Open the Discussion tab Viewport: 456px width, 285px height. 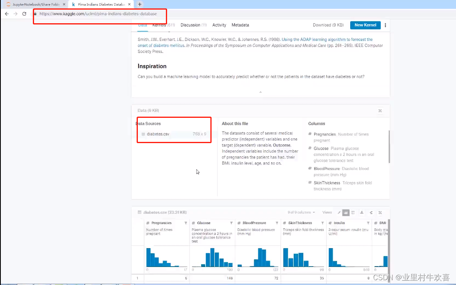point(194,25)
